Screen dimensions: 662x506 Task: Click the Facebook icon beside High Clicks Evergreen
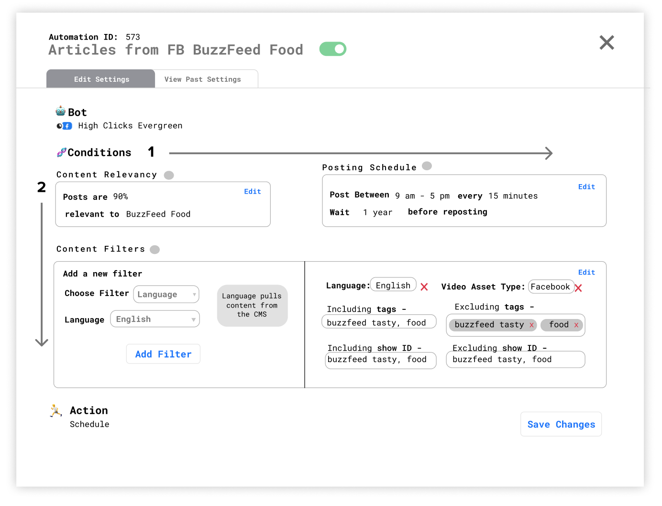click(x=67, y=126)
